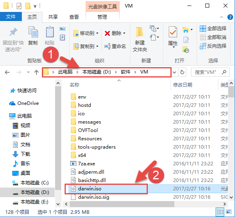Click the Properties checkmark icon
The height and width of the screenshot is (217, 235).
tap(173, 32)
